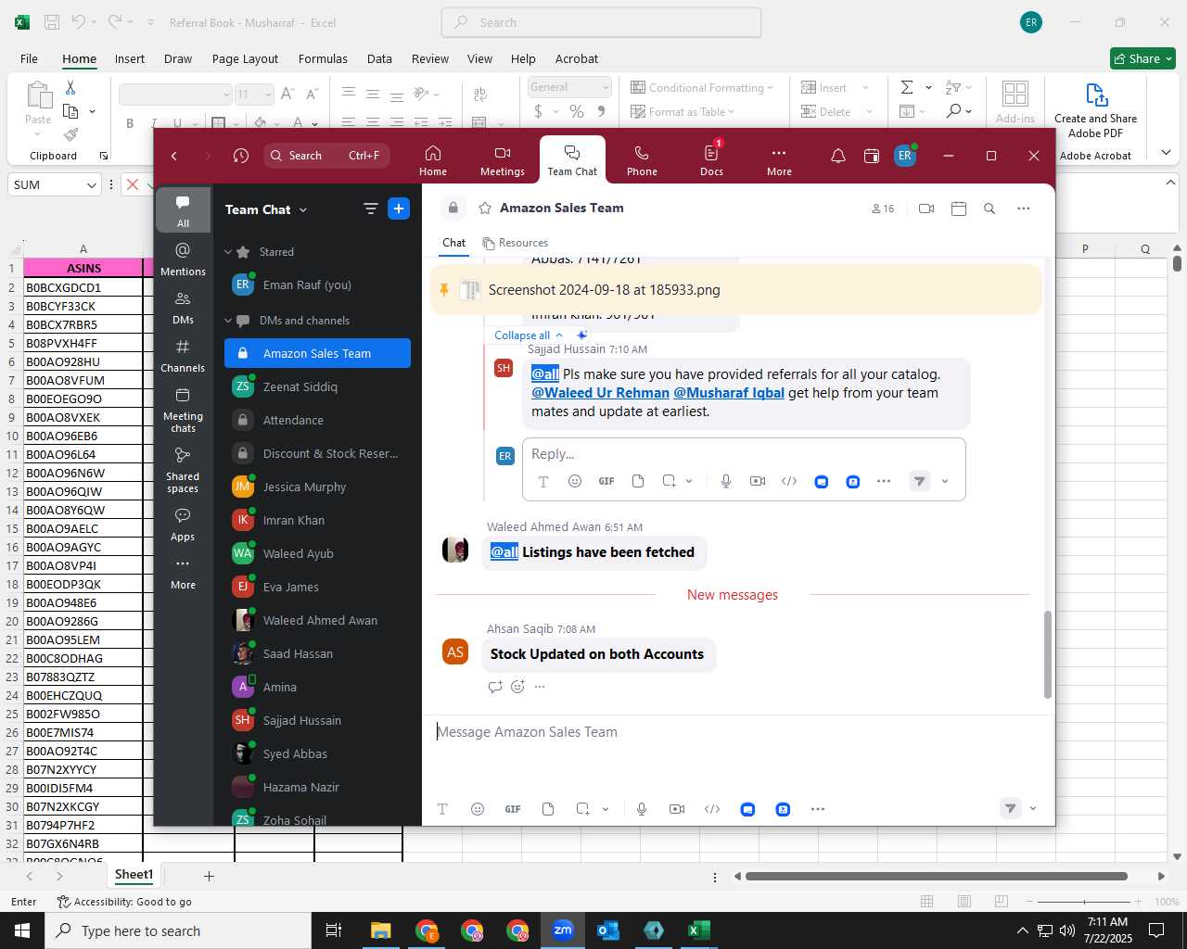Show DMs in chat sidebar
Screen dimensions: 1187x949
183,308
